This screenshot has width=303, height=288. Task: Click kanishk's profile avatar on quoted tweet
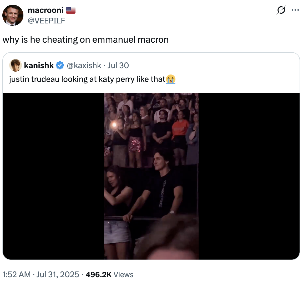pos(15,65)
